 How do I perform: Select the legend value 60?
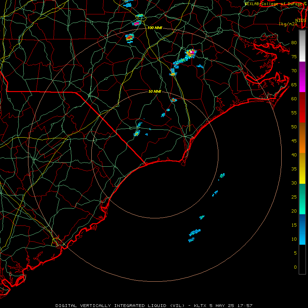coord(294,99)
